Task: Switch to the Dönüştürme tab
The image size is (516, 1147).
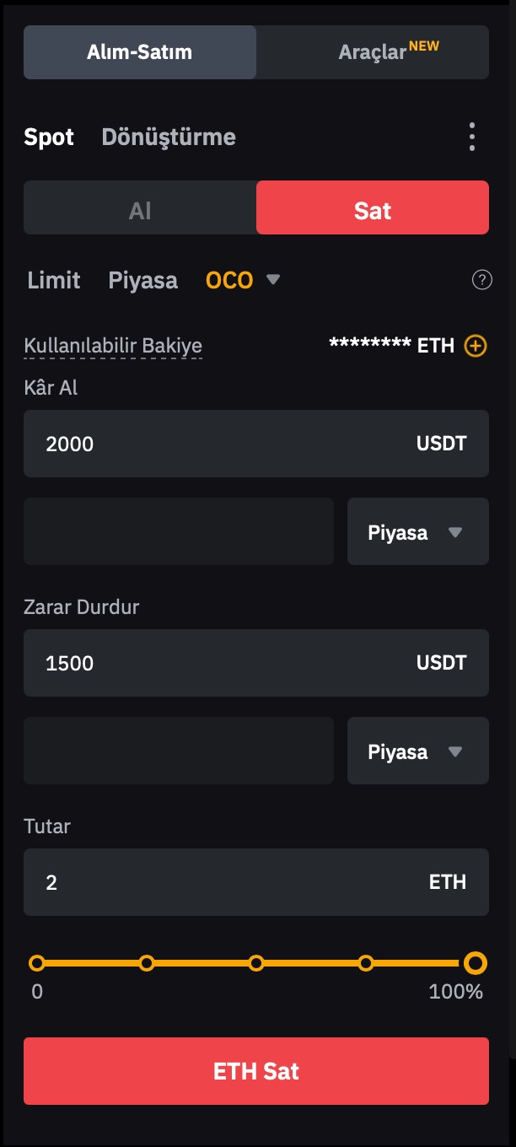Action: coord(169,137)
